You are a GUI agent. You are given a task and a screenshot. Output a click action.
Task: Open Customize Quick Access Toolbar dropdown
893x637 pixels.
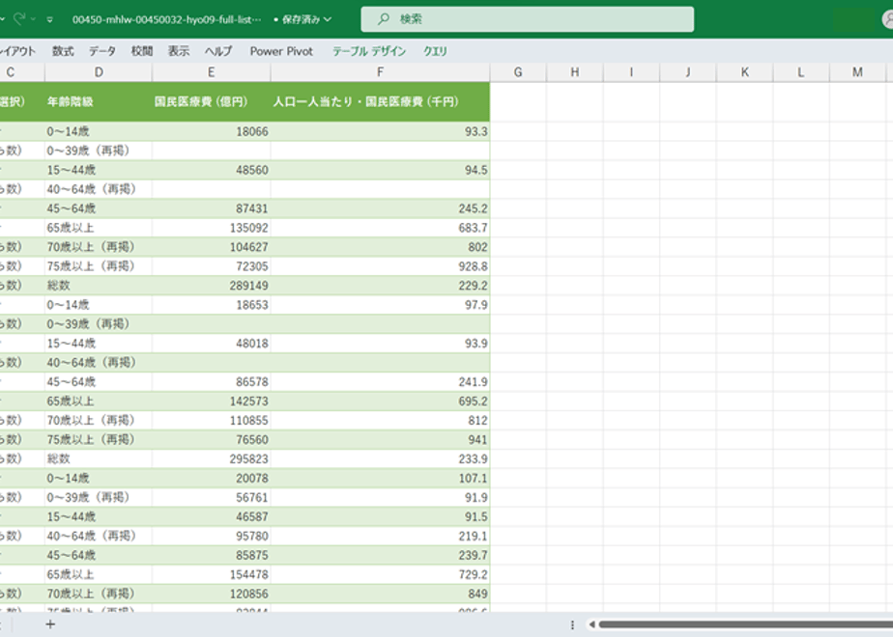(x=50, y=20)
